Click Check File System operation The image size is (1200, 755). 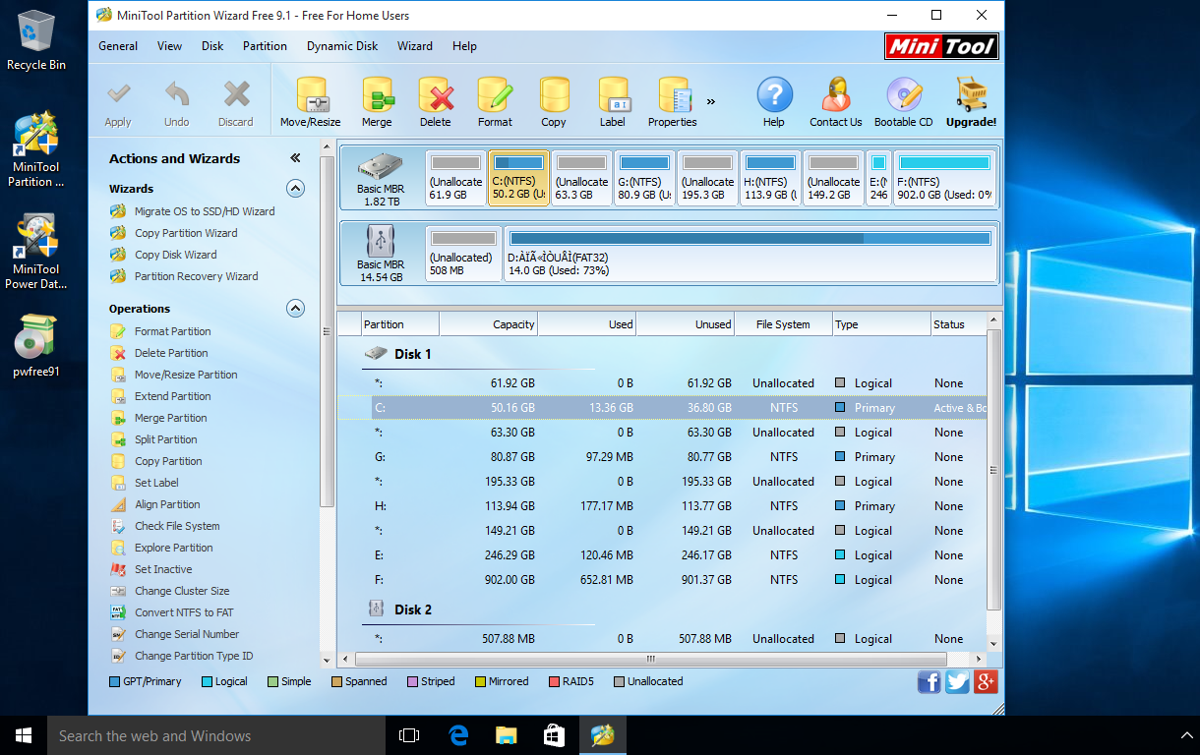(x=177, y=526)
